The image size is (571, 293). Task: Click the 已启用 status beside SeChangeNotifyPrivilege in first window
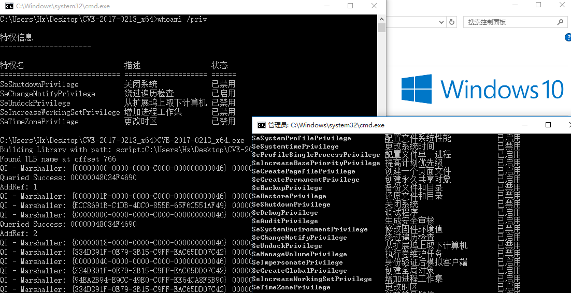pos(224,94)
